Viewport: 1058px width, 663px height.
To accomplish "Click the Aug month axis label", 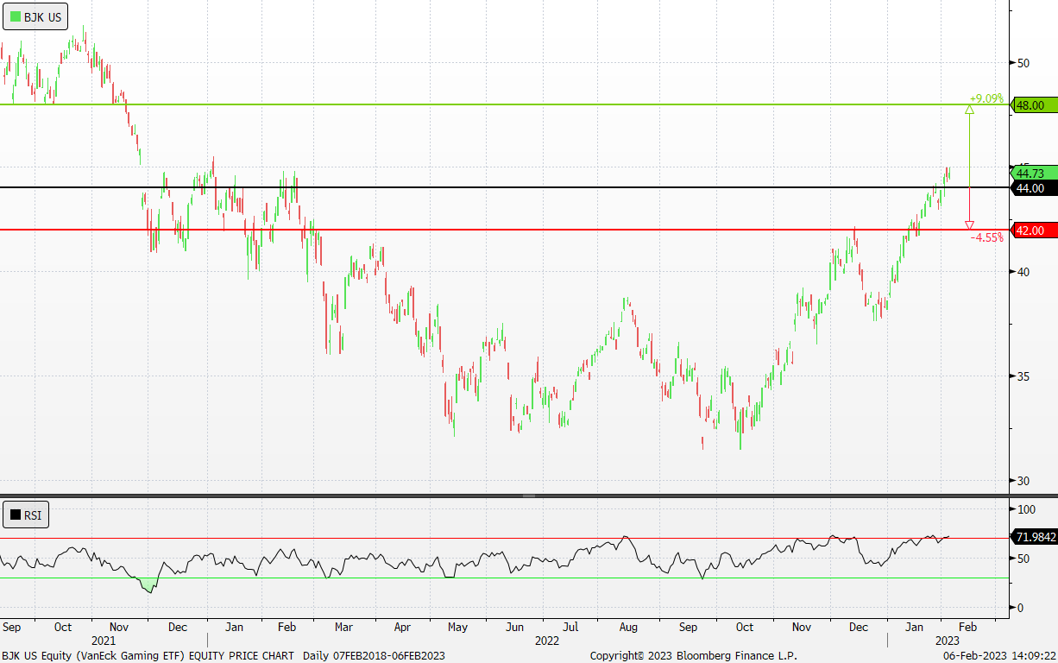I will pyautogui.click(x=628, y=628).
